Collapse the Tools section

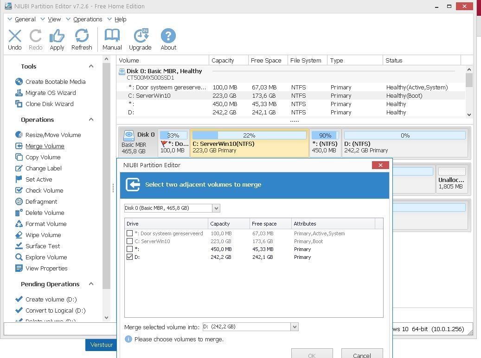pyautogui.click(x=91, y=66)
